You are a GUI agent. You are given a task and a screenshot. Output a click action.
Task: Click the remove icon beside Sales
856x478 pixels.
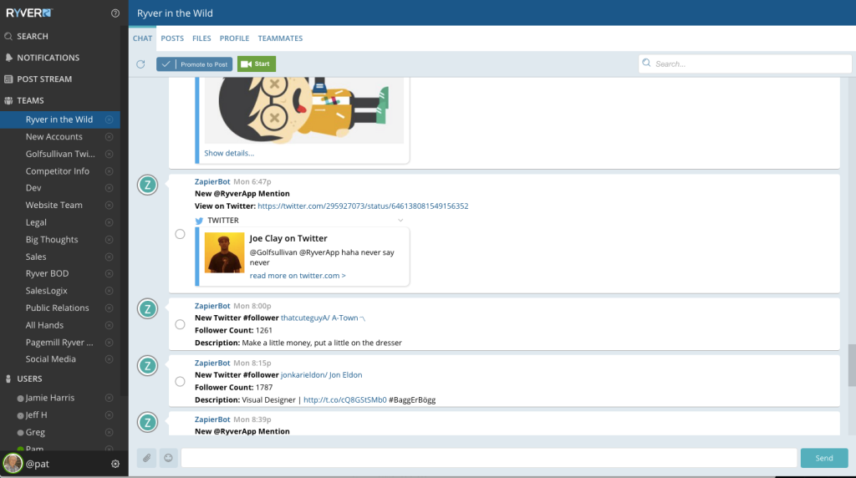point(110,257)
